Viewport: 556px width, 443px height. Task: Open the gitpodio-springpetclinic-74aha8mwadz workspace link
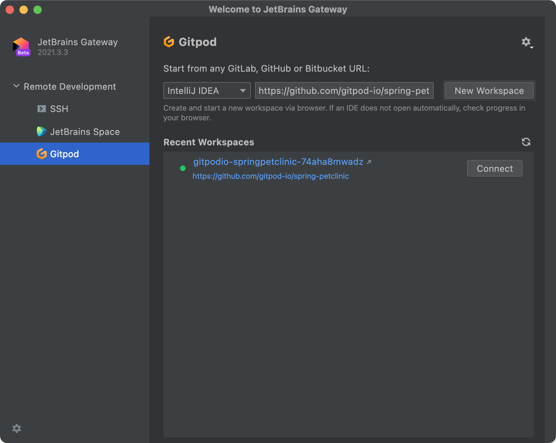coord(278,162)
